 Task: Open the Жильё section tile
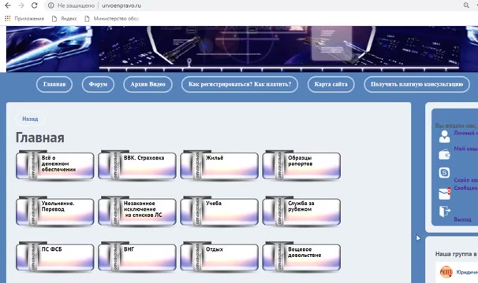click(x=219, y=165)
